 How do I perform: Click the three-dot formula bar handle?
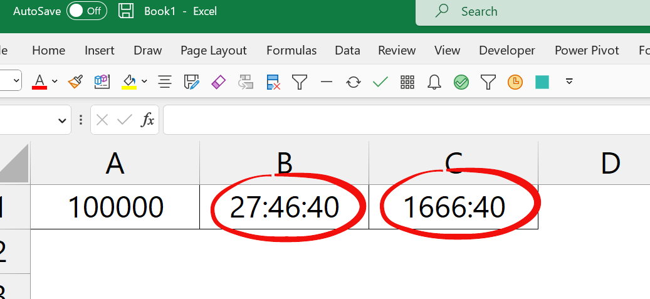(81, 120)
